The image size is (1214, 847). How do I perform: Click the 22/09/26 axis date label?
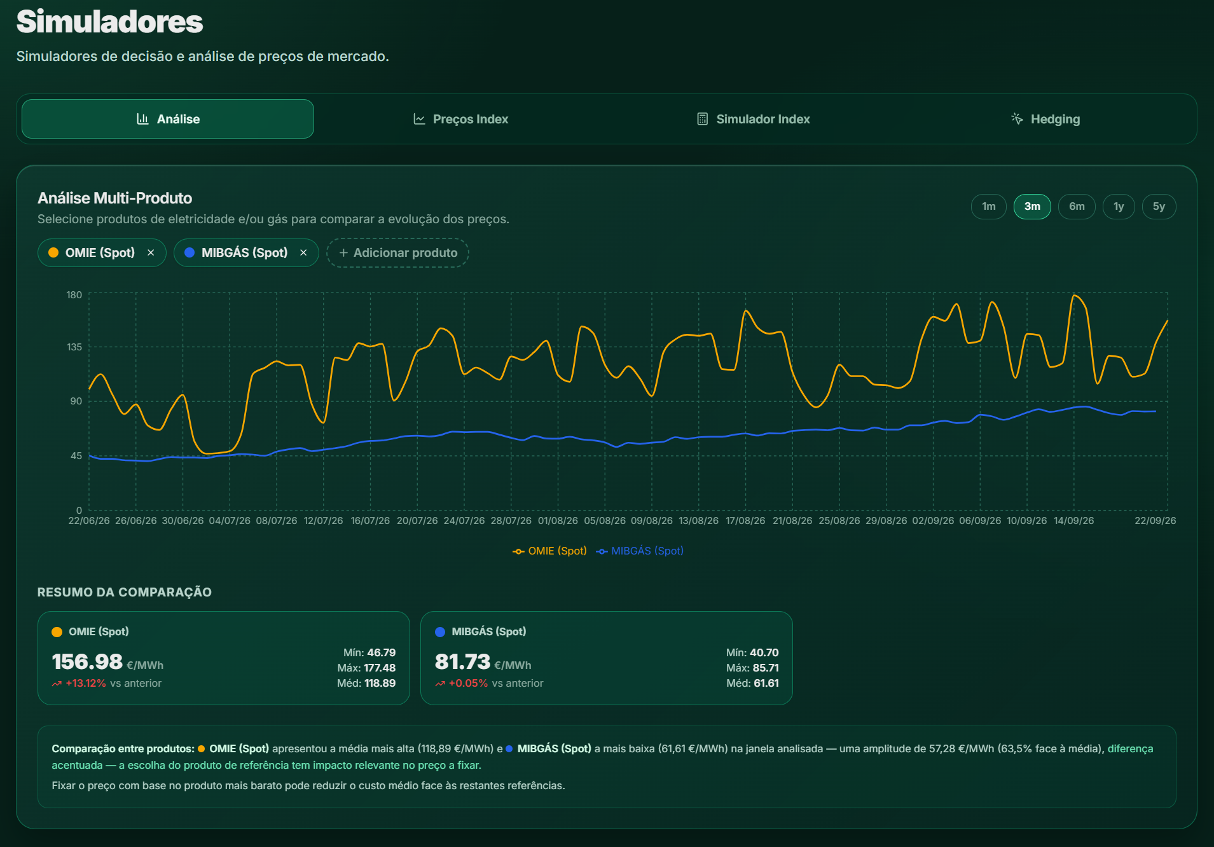pyautogui.click(x=1155, y=520)
